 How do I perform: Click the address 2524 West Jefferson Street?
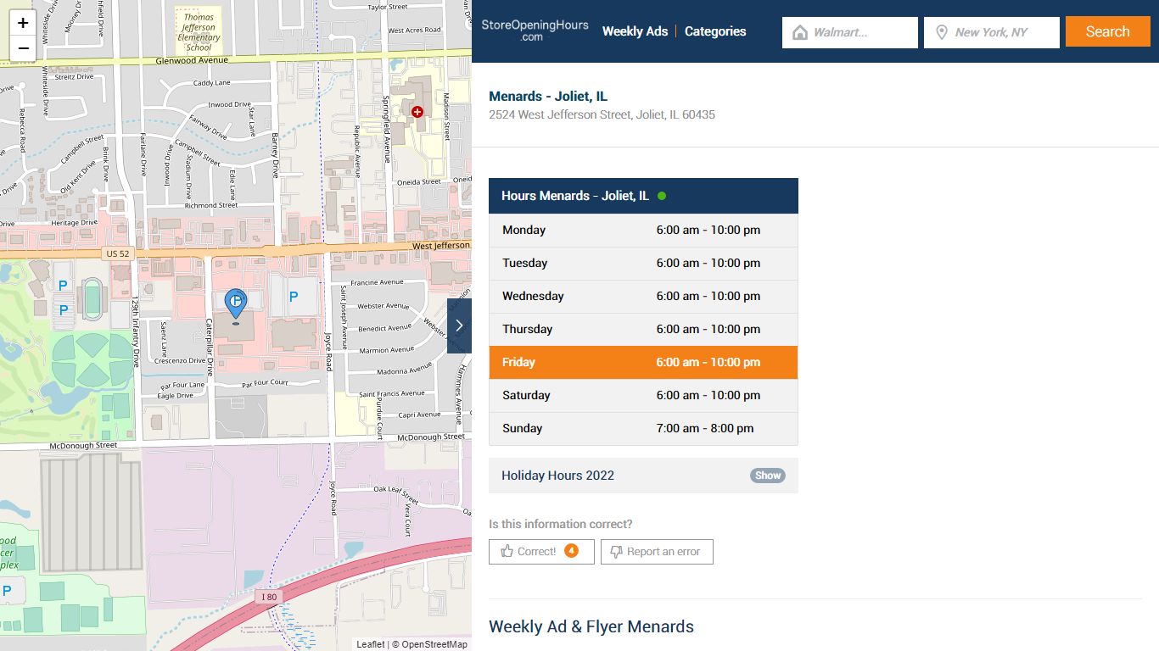[x=602, y=114]
